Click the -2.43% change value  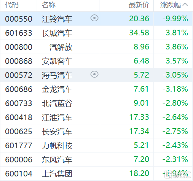pyautogui.click(x=175, y=145)
